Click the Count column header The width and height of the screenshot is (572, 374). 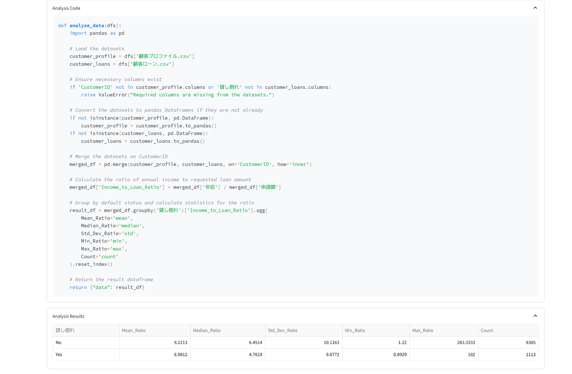[x=487, y=330]
